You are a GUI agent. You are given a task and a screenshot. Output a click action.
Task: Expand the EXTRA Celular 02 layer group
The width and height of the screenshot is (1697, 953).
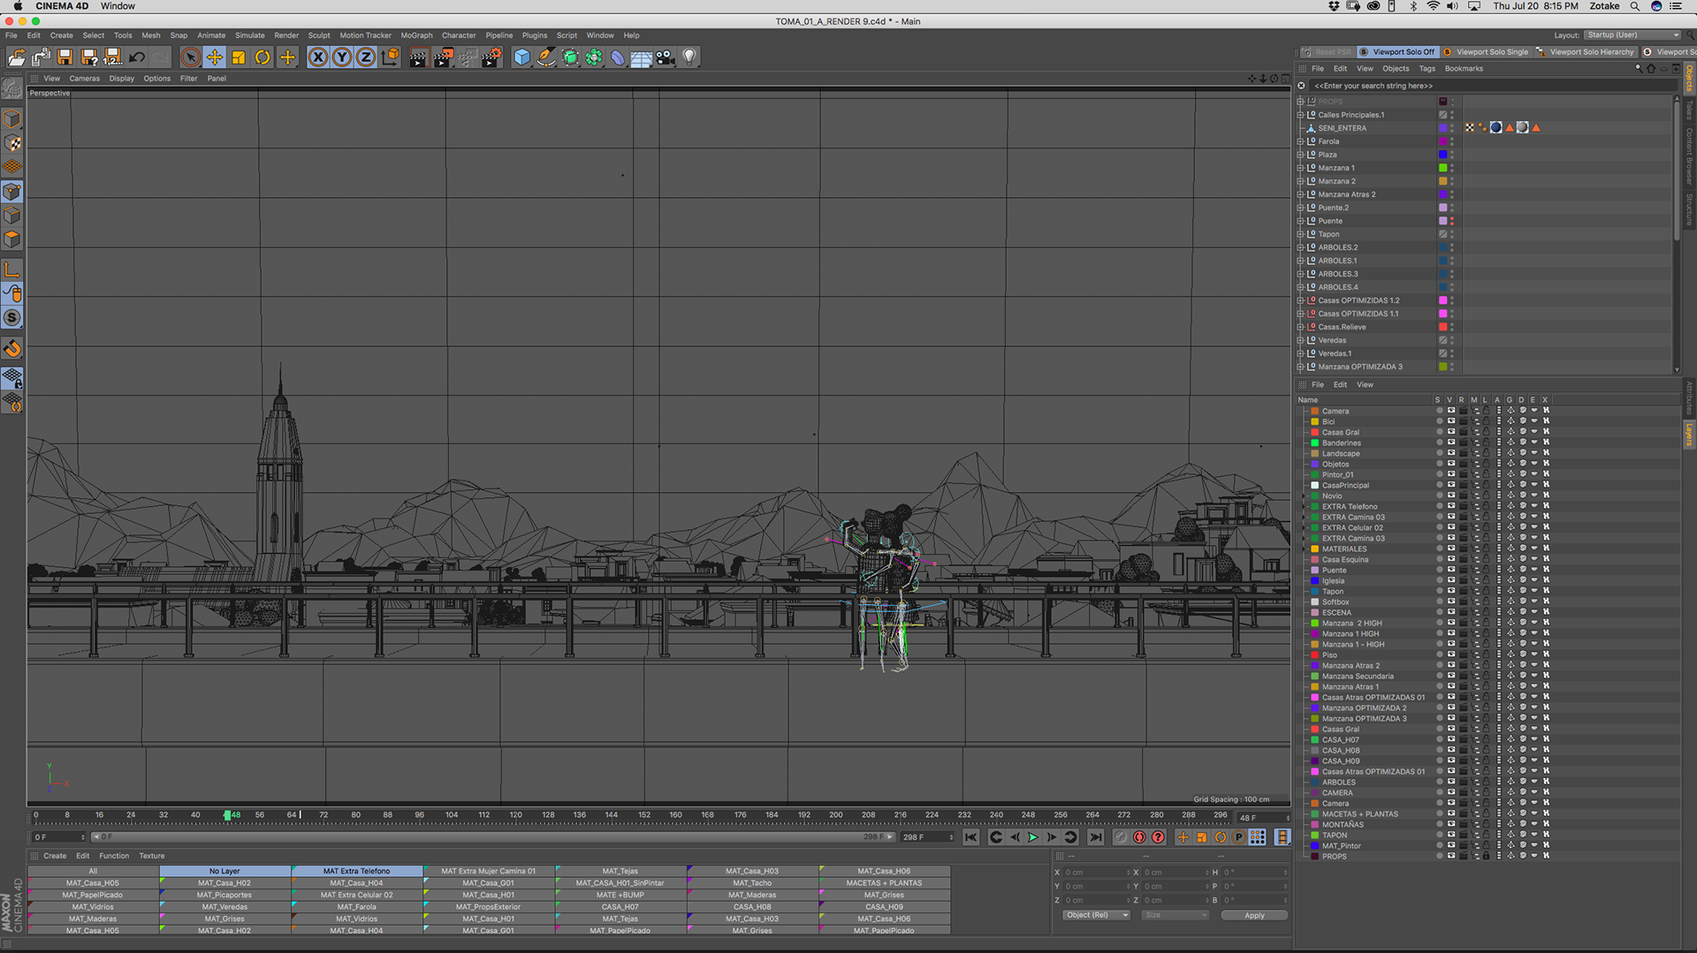pos(1303,527)
